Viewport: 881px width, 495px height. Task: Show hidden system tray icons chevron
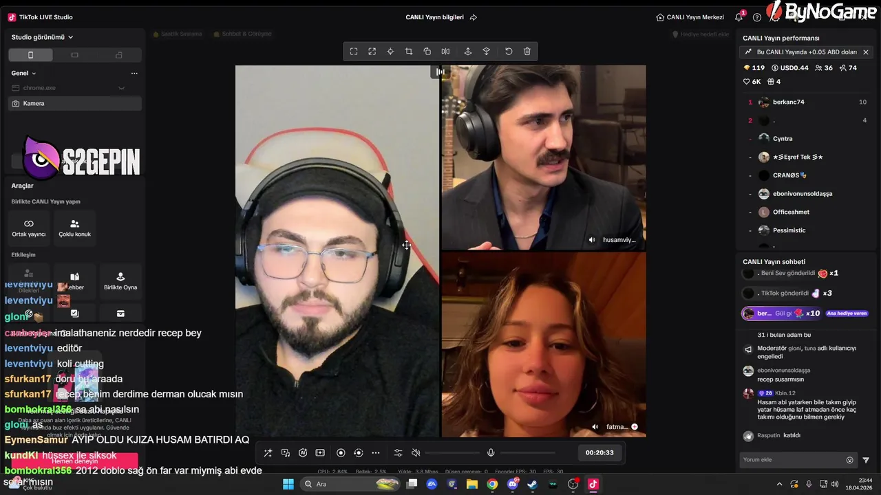[x=779, y=484]
